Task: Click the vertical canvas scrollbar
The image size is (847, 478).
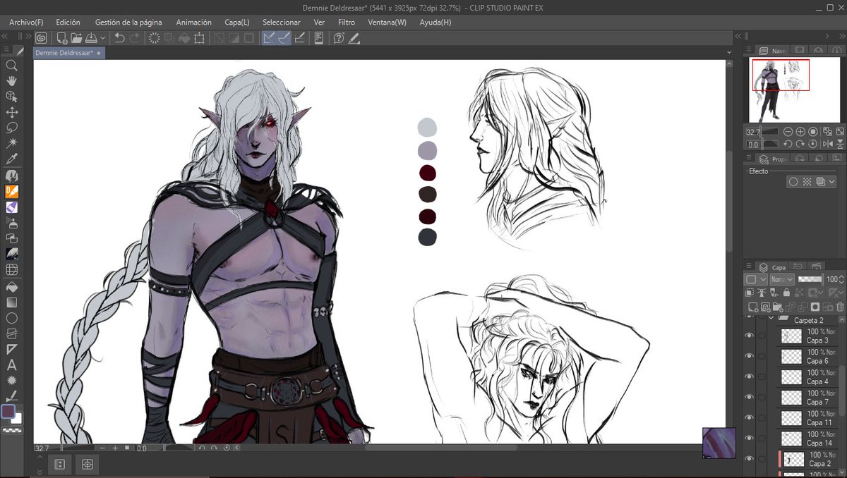Action: 730,201
